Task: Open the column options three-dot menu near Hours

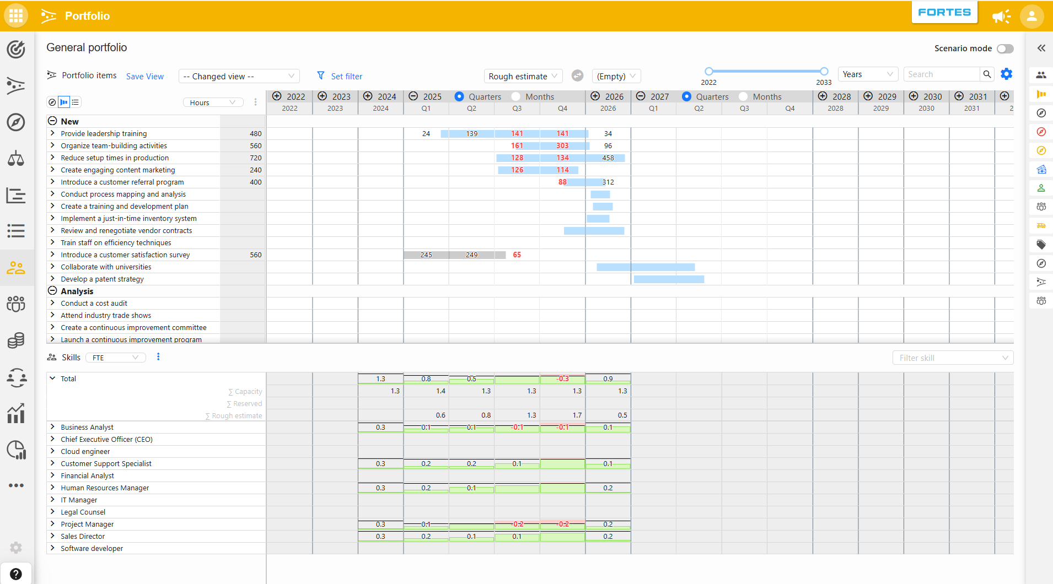Action: point(255,102)
